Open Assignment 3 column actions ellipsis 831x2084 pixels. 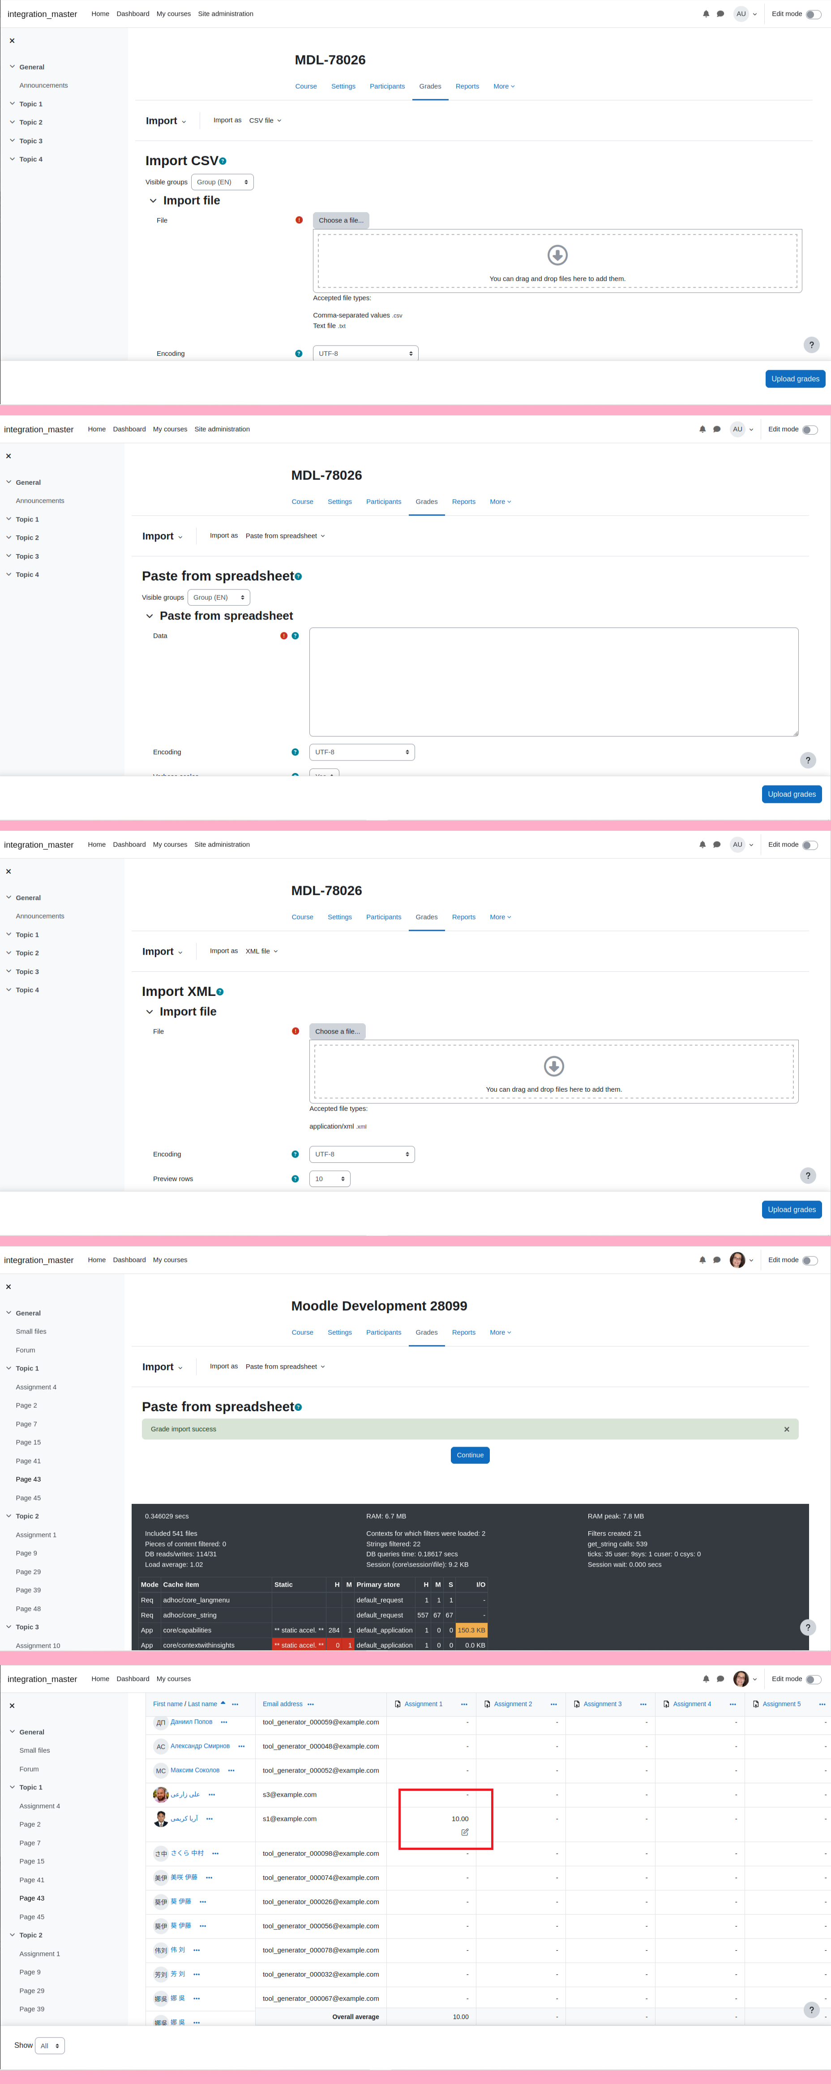643,1704
